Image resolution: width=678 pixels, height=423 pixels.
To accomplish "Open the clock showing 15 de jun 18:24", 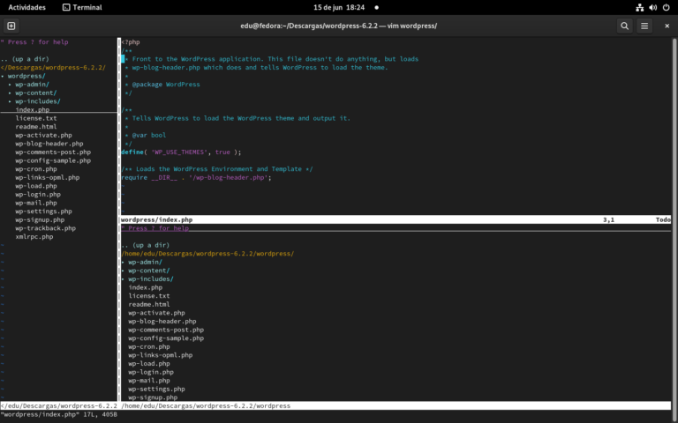I will (339, 7).
